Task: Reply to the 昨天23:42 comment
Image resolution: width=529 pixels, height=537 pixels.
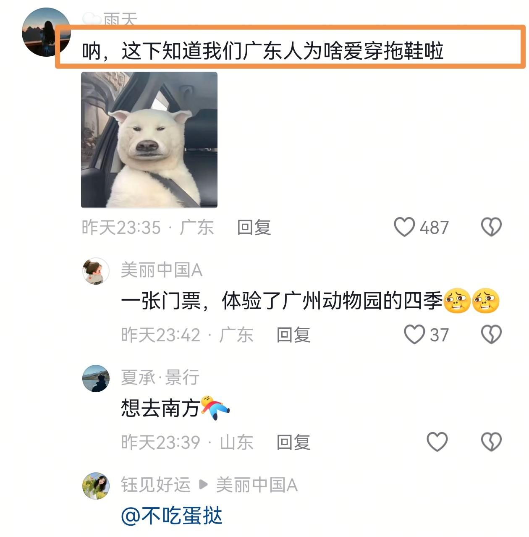Action: click(x=293, y=335)
